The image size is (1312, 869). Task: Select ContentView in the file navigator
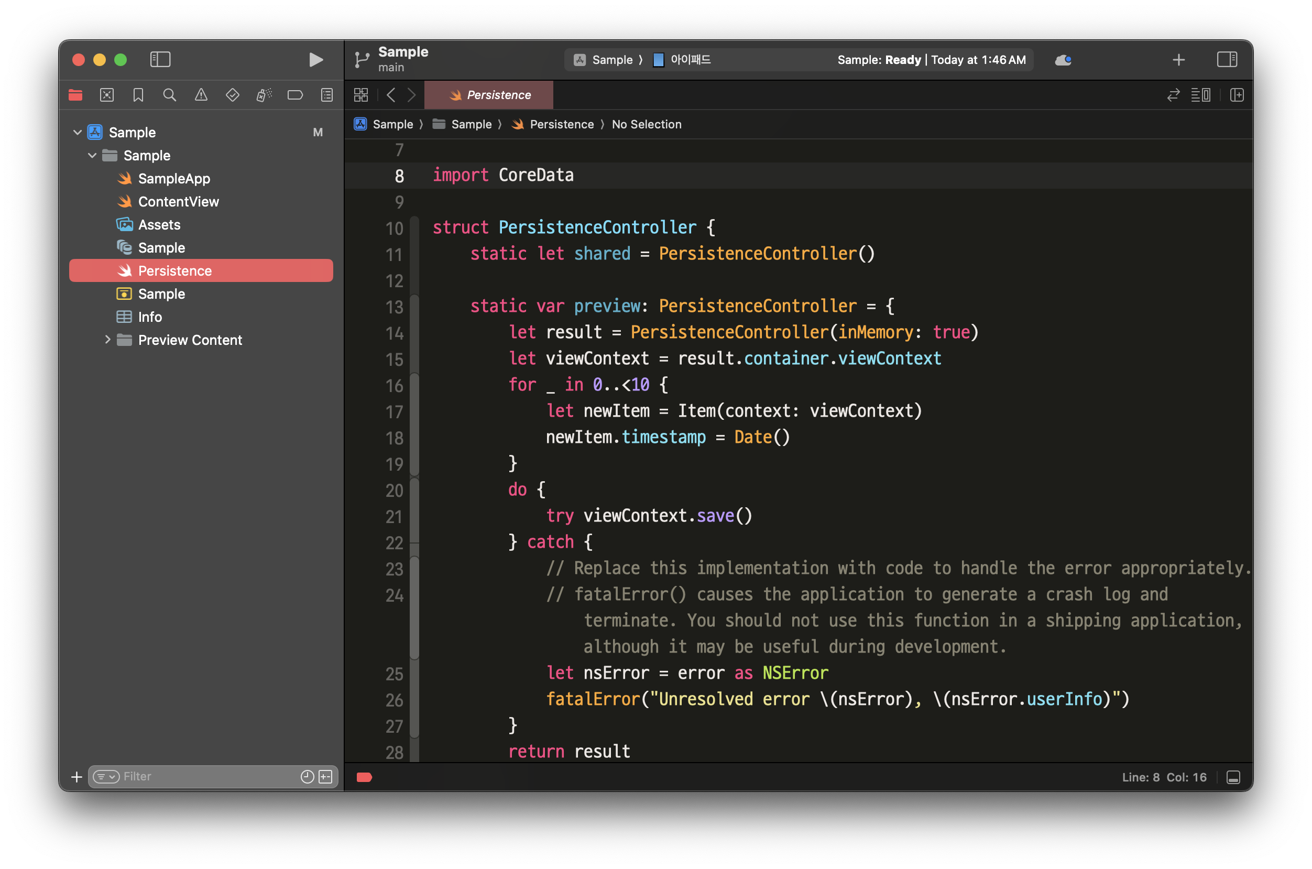(178, 202)
